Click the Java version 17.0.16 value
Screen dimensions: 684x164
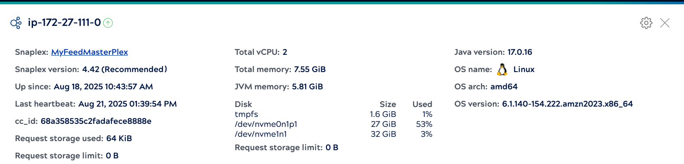coord(520,52)
